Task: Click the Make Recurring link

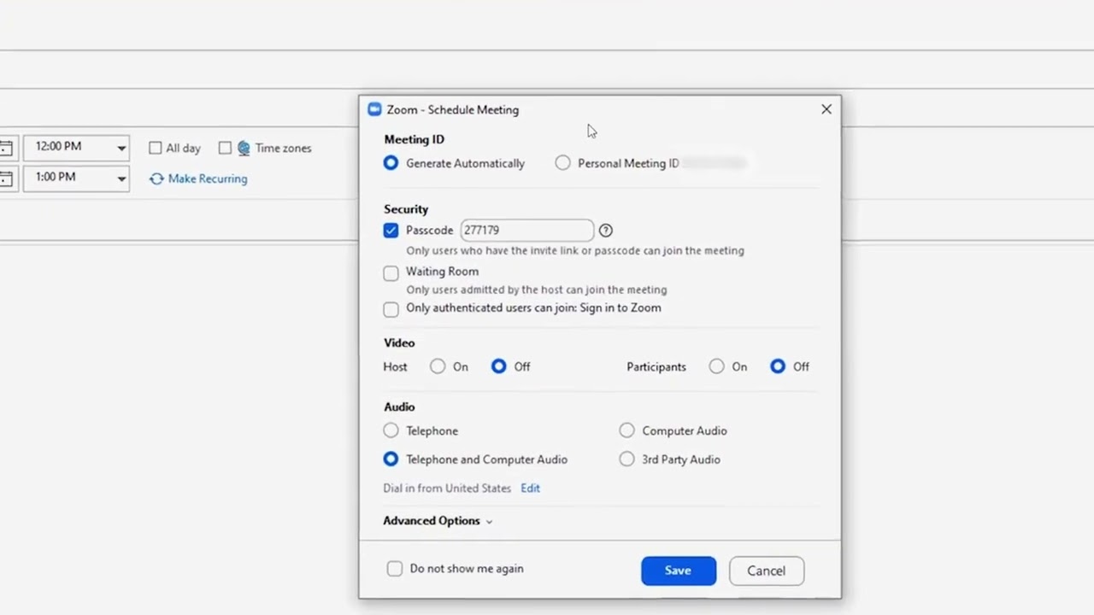Action: coord(208,179)
